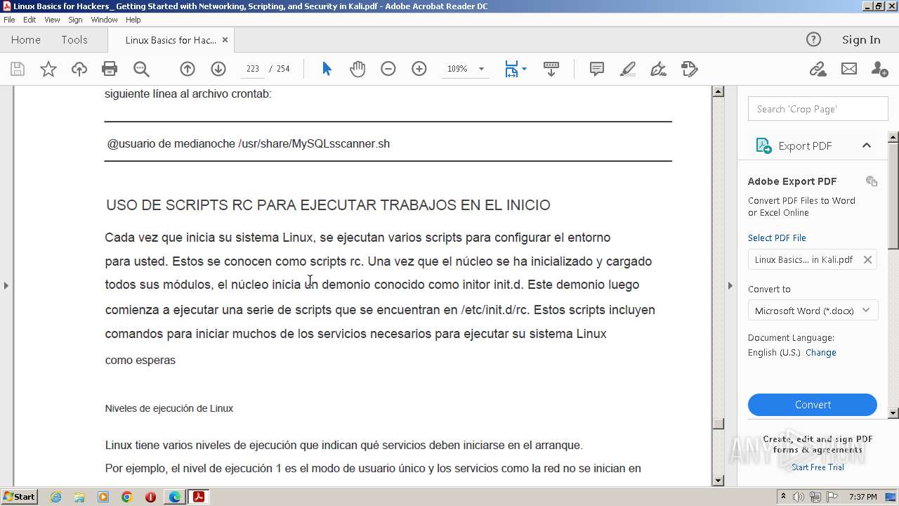Change the document language link
Viewport: 899px width, 506px height.
(x=820, y=353)
